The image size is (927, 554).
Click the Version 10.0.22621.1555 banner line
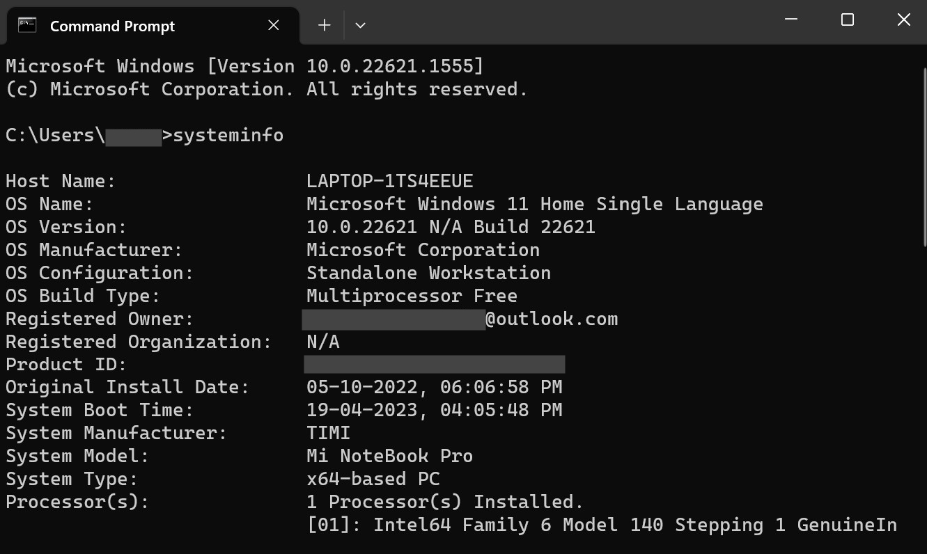[244, 66]
